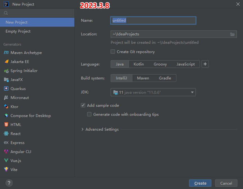The image size is (243, 189).
Task: Click the Name input field
Action: (x=153, y=20)
